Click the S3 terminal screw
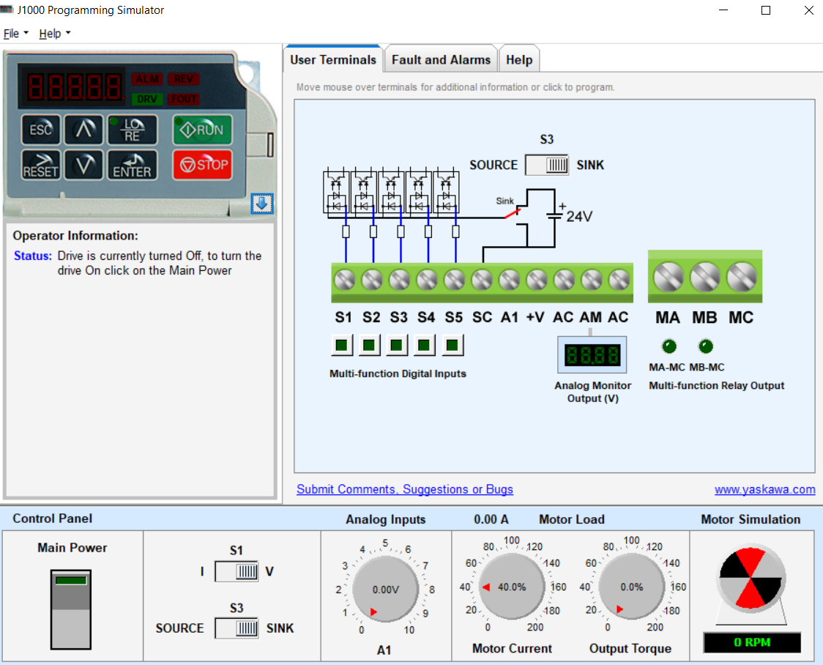823x665 pixels. [400, 280]
